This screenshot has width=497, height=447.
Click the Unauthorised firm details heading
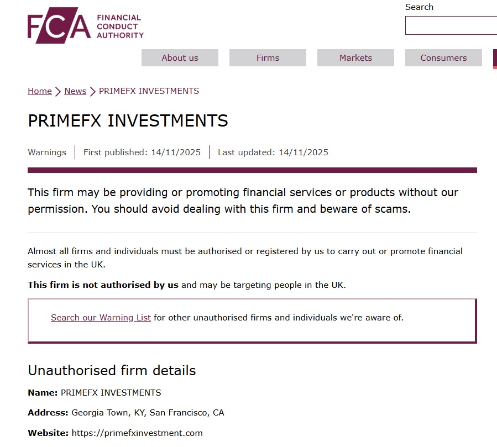coord(112,371)
